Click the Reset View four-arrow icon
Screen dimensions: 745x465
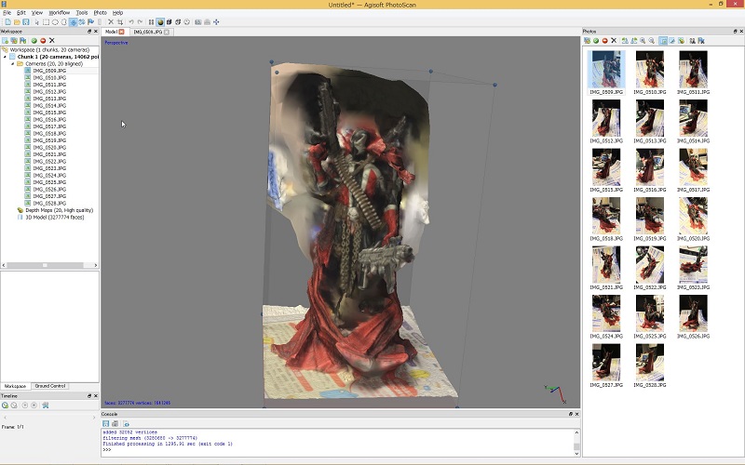click(216, 21)
